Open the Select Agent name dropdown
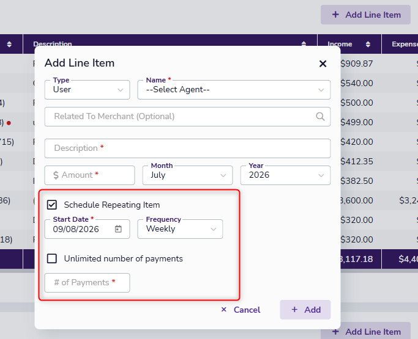 point(234,90)
